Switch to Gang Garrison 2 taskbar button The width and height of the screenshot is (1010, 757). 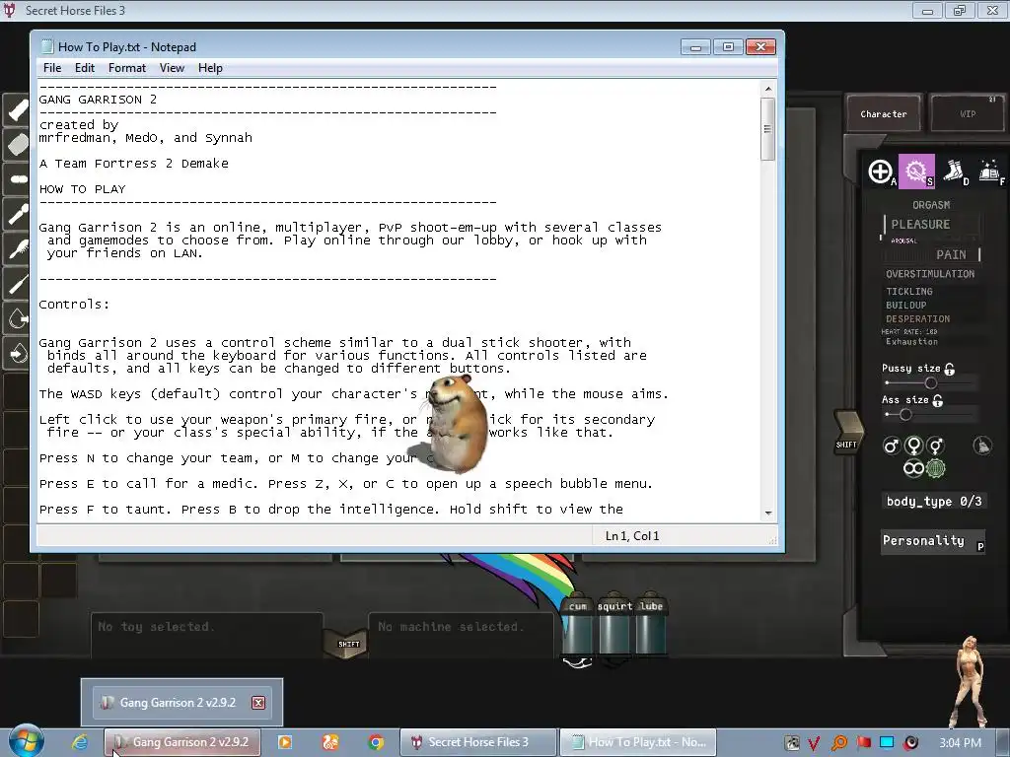[182, 742]
